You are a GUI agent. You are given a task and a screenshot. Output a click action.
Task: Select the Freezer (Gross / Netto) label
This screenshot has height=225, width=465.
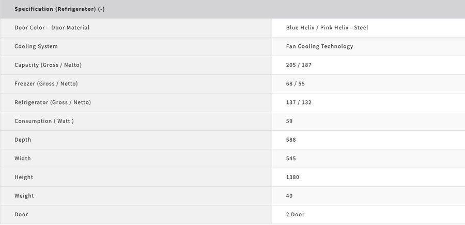coord(46,84)
